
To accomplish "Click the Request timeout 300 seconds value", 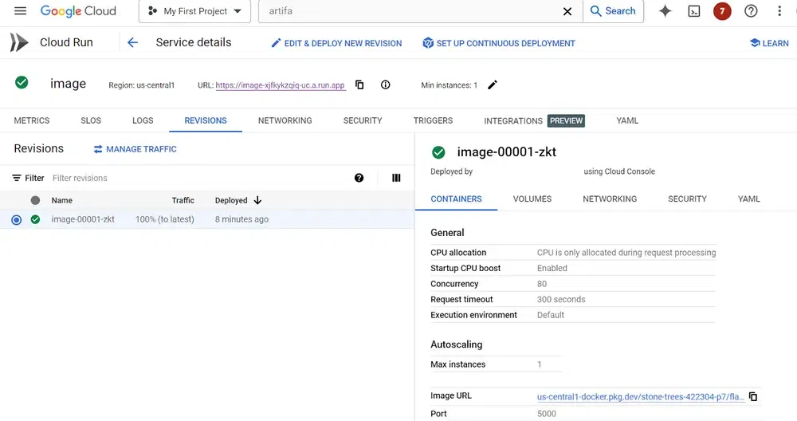I will coord(561,300).
